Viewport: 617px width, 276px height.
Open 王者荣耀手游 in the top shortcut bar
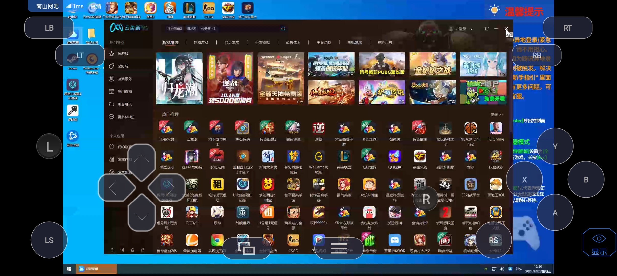click(x=112, y=10)
